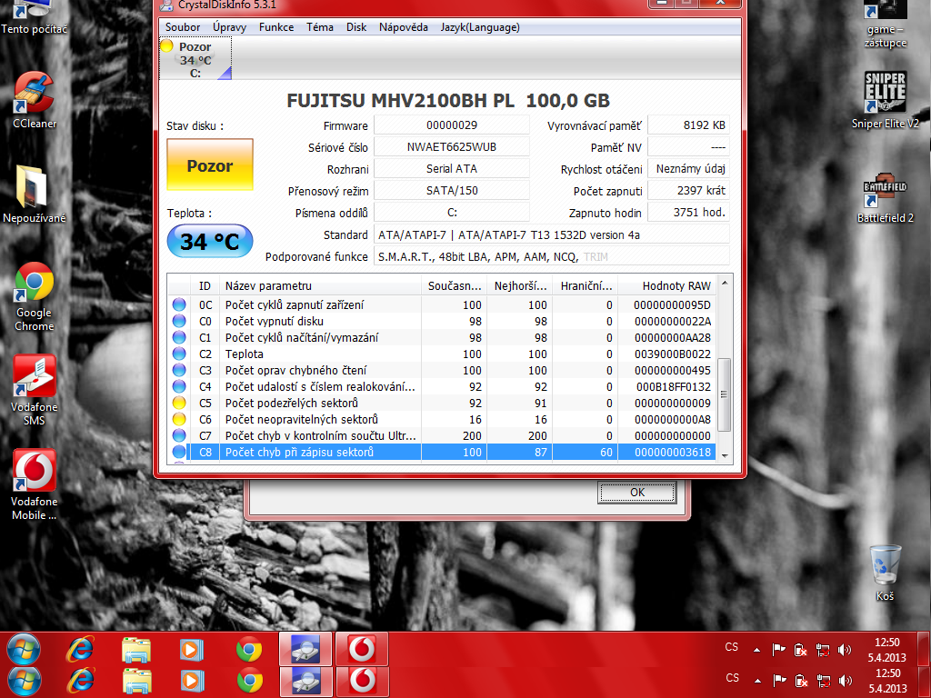
Task: Click yellow status icon for C5 row
Action: 179,403
